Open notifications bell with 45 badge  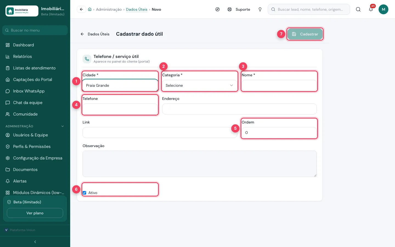coord(371,9)
